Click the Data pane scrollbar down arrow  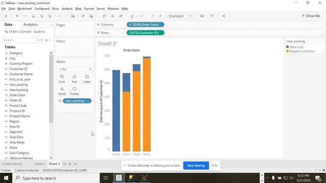(51, 158)
